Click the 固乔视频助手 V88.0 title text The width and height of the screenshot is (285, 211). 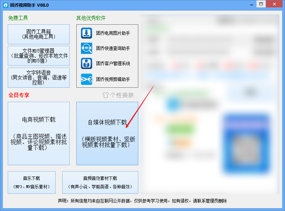30,5
